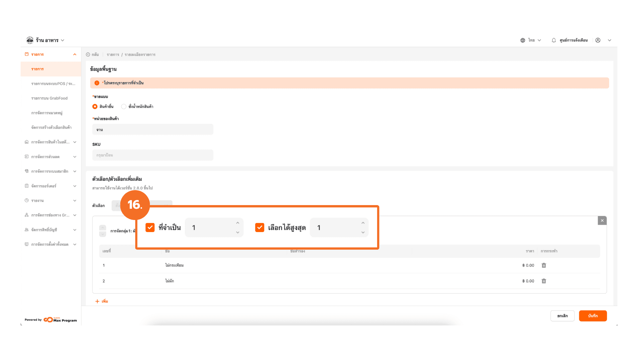Expand the จัดการออร์เดอร์ sidebar section
The width and height of the screenshot is (638, 359).
pos(74,186)
